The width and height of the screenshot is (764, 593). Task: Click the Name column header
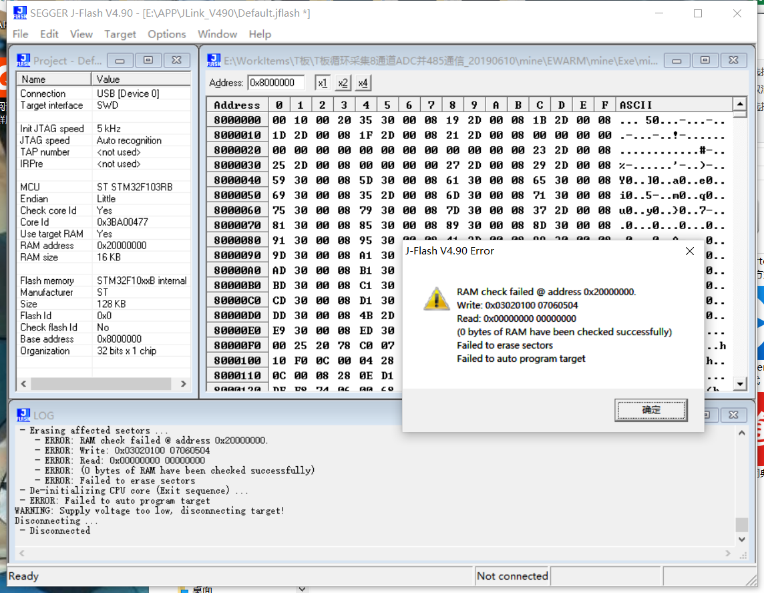click(x=54, y=79)
